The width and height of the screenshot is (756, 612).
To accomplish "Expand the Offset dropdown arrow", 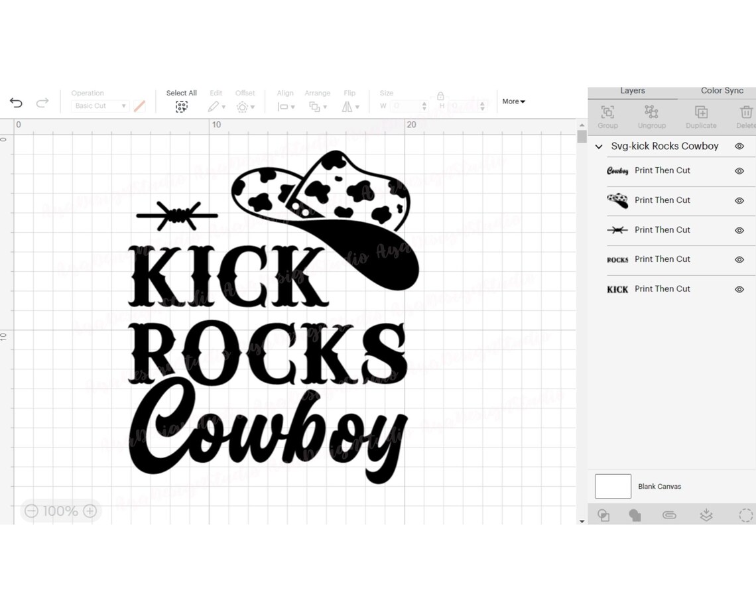I will (x=253, y=107).
